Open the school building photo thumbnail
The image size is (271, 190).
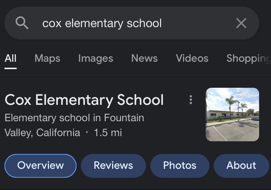[x=232, y=115]
